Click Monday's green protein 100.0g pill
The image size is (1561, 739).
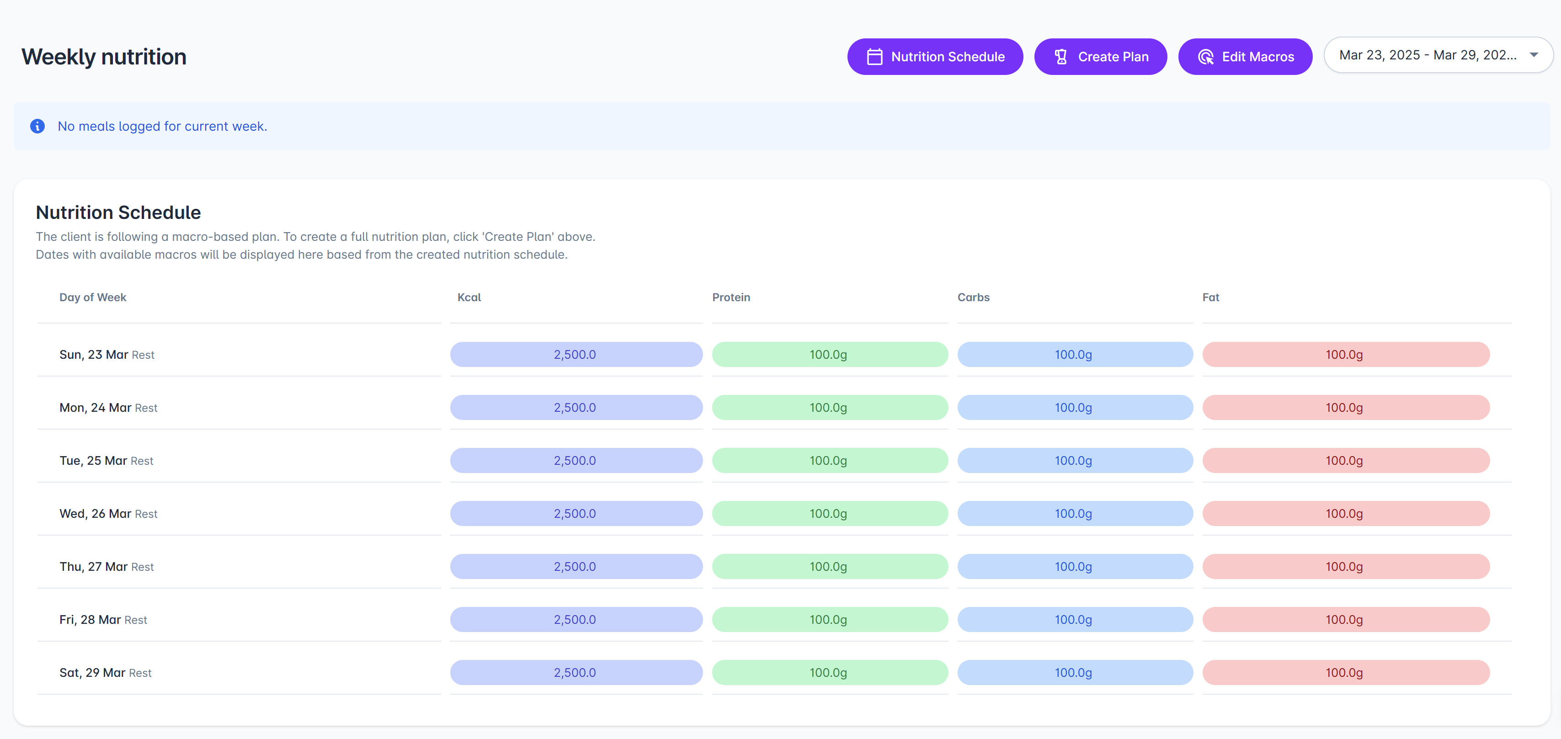828,408
